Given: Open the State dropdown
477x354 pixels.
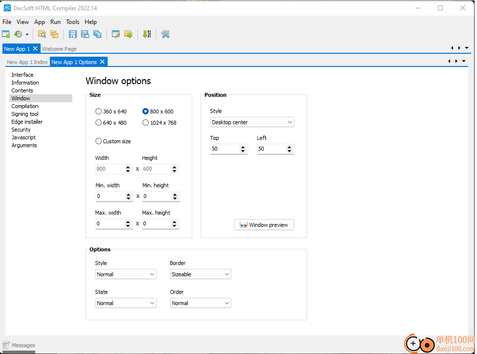Looking at the screenshot, I should [x=126, y=303].
